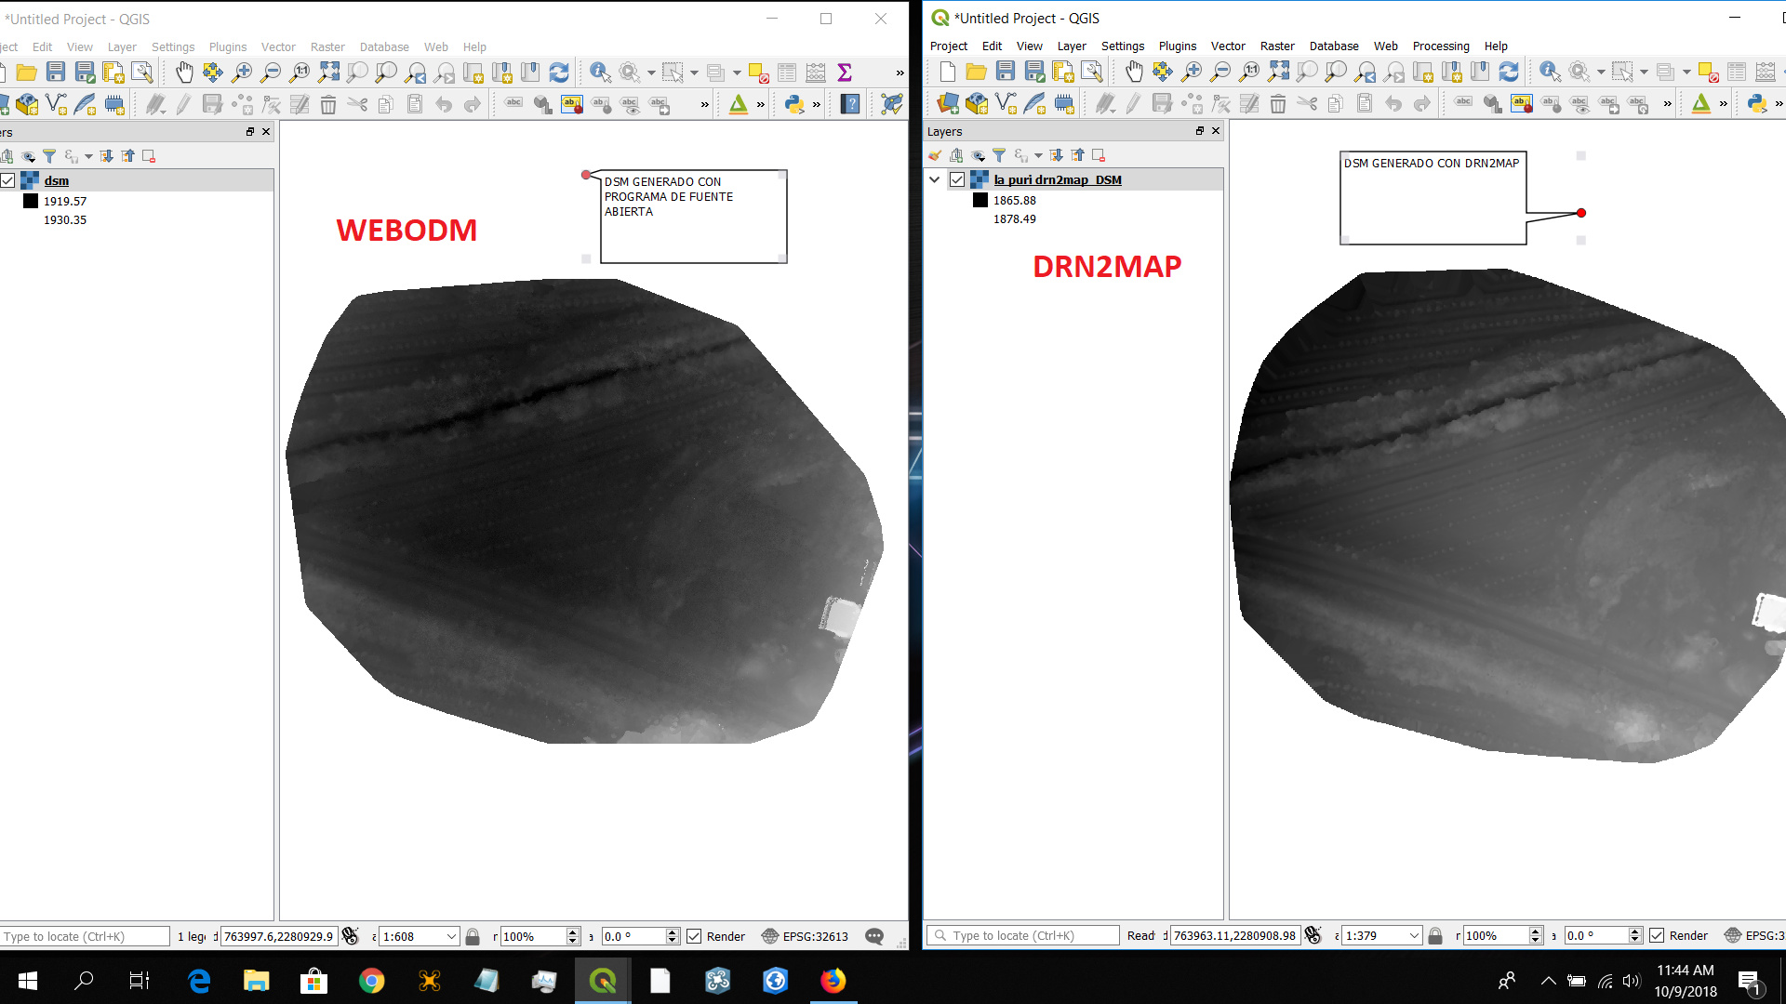The height and width of the screenshot is (1004, 1786).
Task: Collapse the la puri drn2map_DSM layer entry
Action: 935,179
